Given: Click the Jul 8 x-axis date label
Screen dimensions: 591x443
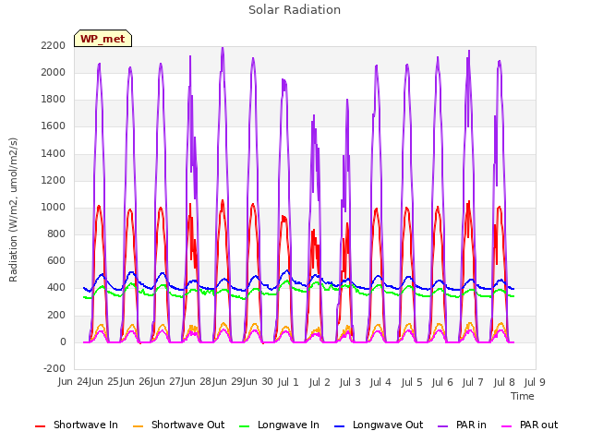Looking at the screenshot, I should point(504,382).
